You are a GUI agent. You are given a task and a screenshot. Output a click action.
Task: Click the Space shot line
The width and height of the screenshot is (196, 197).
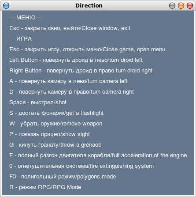click(x=38, y=102)
